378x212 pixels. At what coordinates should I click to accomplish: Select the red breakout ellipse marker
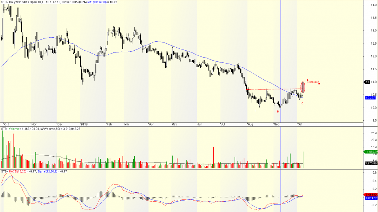[x=303, y=87]
